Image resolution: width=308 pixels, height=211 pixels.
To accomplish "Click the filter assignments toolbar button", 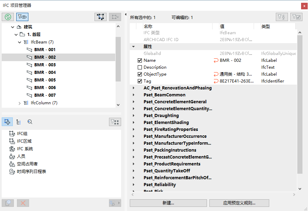I will (x=115, y=122).
